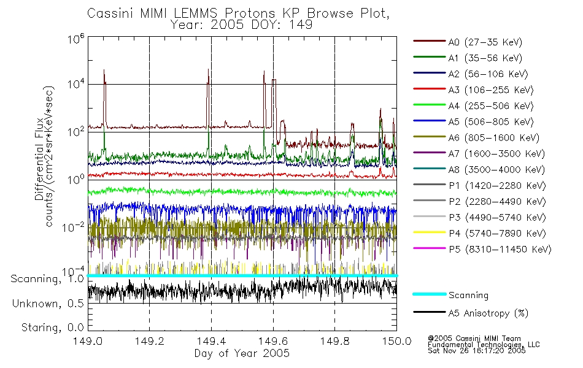Click the 150.0 x-axis tick label

point(396,341)
